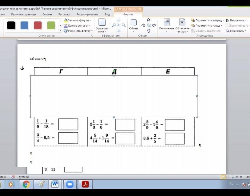Image resolution: width=250 pixels, height=196 pixels.
Task: Click the right middle sizing handle
Action: click(x=197, y=96)
